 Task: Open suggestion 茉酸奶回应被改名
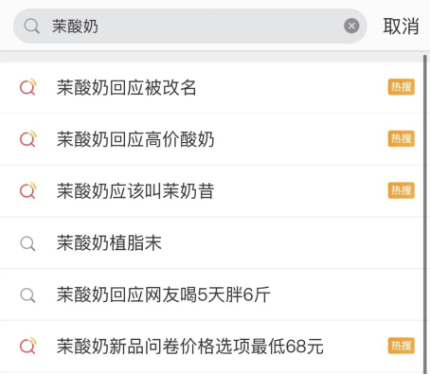[211, 87]
